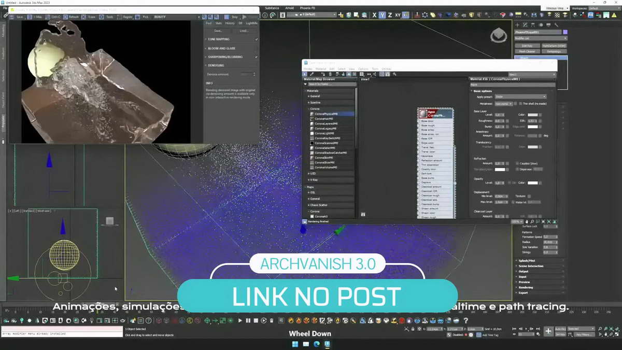Click the Denoise amount spinner field
This screenshot has width=622, height=350.
[x=247, y=74]
